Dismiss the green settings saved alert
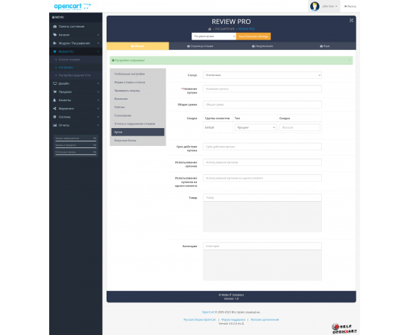This screenshot has height=335, width=410. (x=350, y=60)
